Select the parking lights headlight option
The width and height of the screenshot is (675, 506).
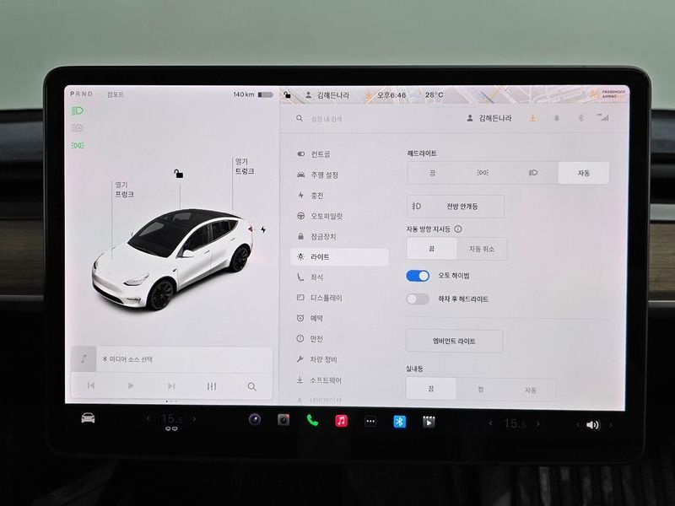coord(483,173)
